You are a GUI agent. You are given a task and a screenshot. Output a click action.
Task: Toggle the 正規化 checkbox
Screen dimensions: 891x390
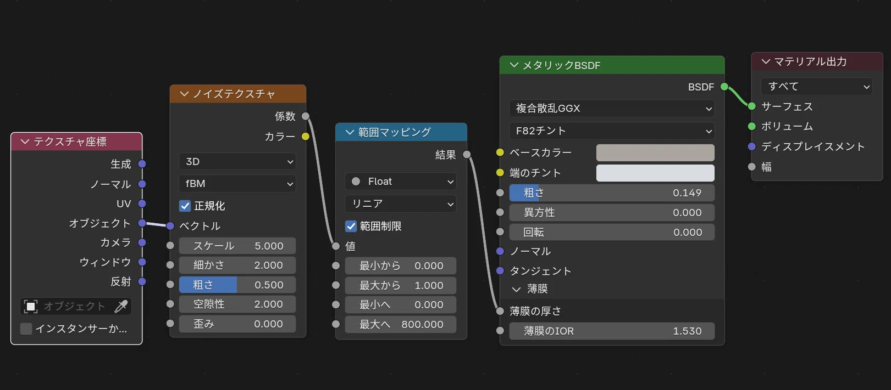click(x=185, y=206)
